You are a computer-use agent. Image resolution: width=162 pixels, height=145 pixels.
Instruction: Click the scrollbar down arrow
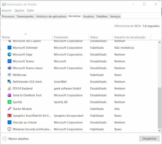pos(160,130)
